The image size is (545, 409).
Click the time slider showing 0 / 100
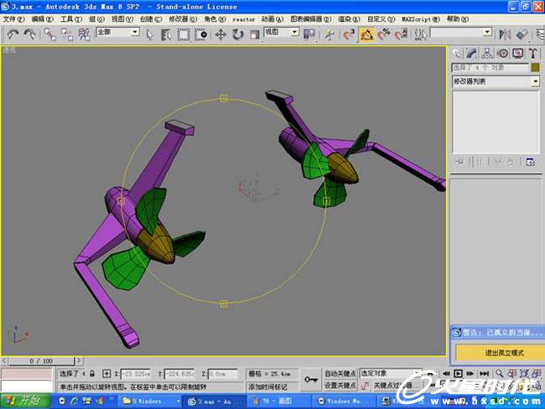tap(41, 360)
